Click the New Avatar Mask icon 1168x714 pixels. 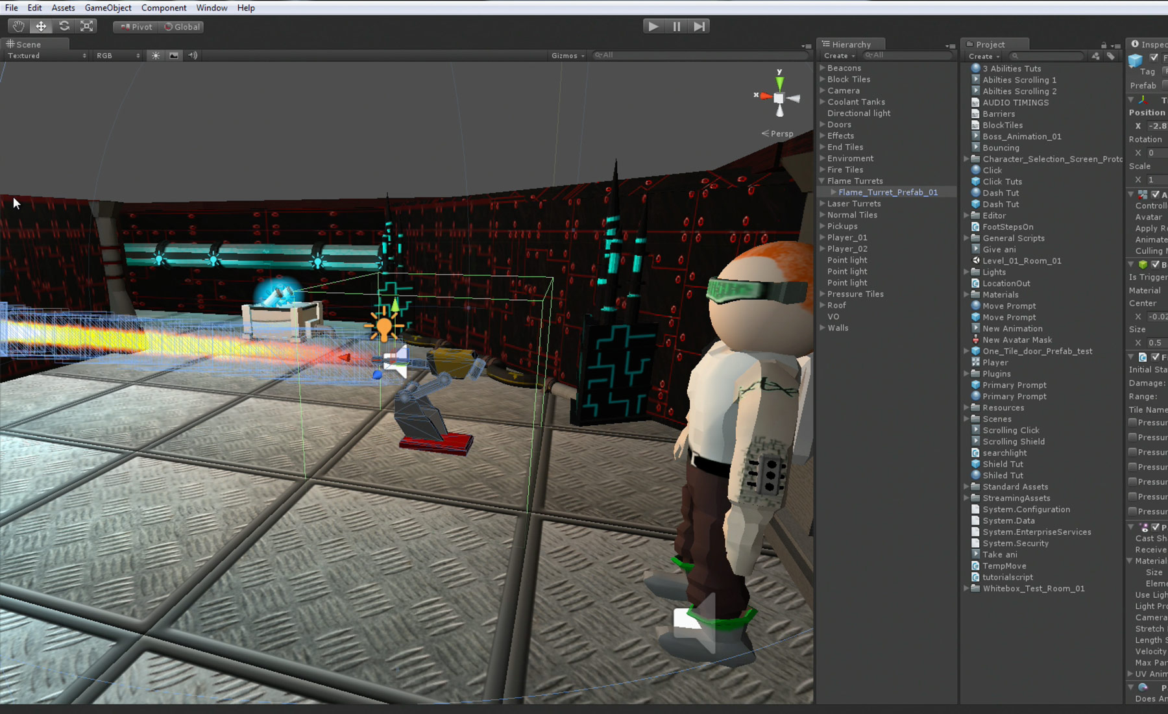point(975,339)
